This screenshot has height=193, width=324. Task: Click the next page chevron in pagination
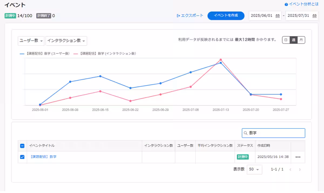[x=300, y=170]
